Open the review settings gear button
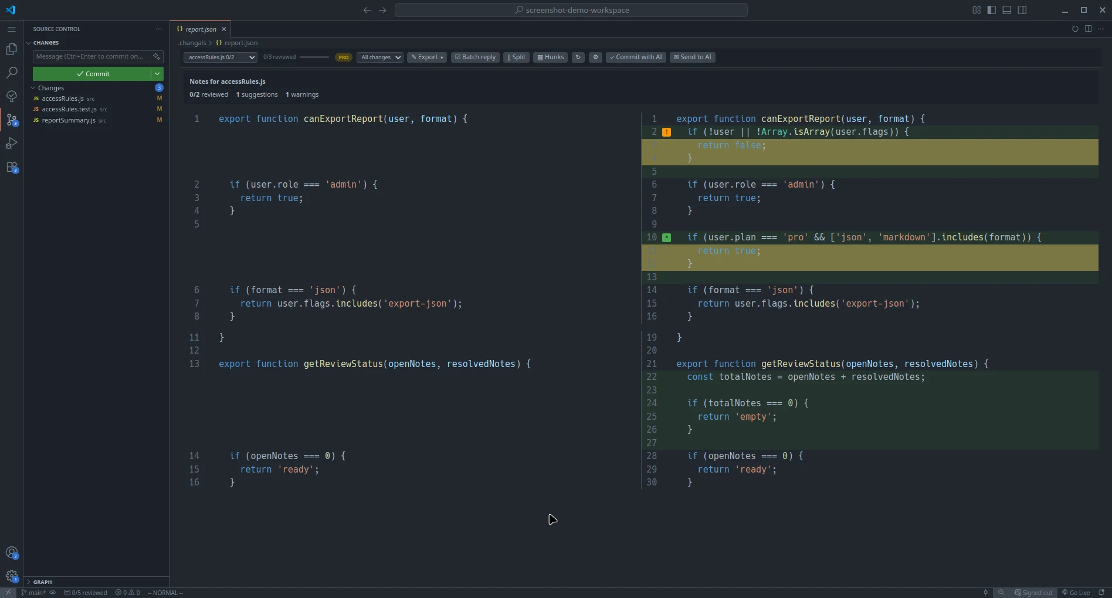Image resolution: width=1112 pixels, height=598 pixels. [x=595, y=57]
